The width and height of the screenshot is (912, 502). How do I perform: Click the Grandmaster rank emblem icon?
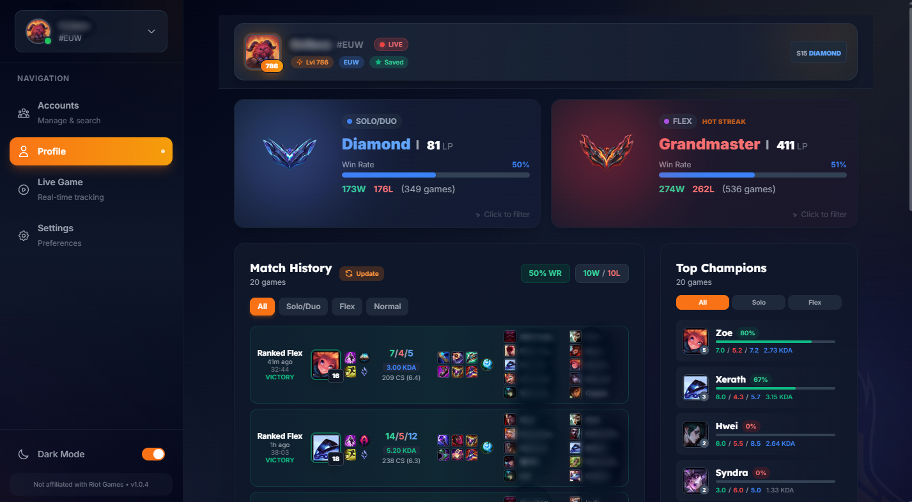(607, 152)
